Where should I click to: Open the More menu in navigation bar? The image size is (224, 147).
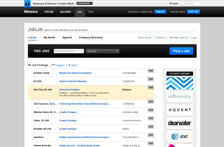click(91, 12)
